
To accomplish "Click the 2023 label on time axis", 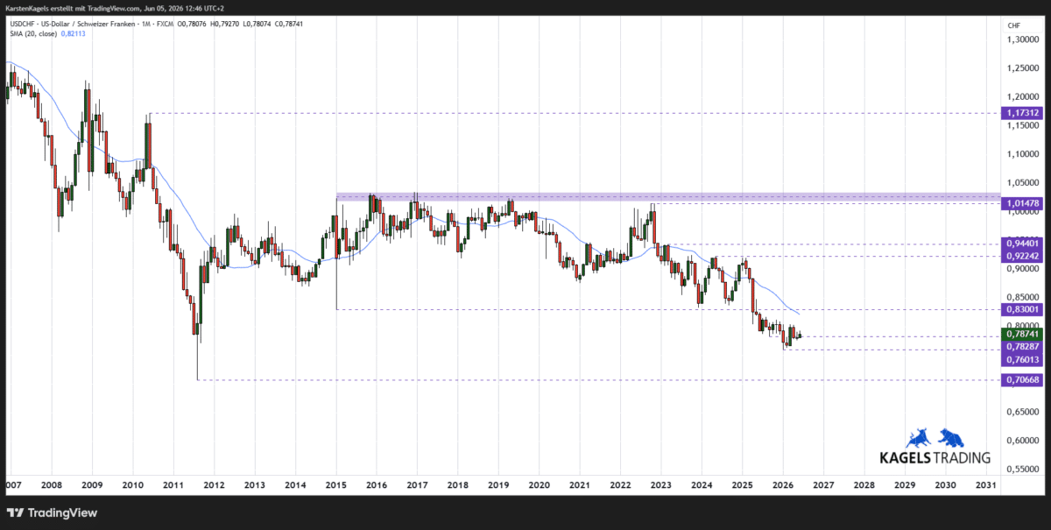I will (661, 484).
